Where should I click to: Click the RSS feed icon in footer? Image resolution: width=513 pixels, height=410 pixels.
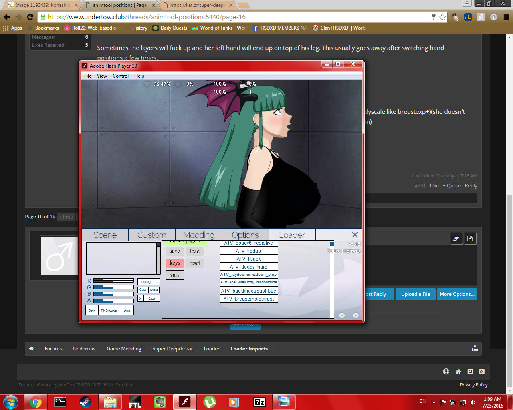click(x=482, y=372)
